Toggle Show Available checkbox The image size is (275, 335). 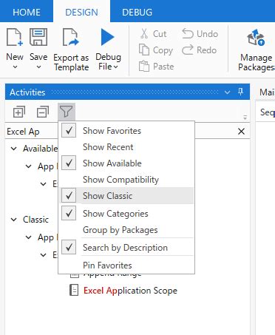click(69, 163)
